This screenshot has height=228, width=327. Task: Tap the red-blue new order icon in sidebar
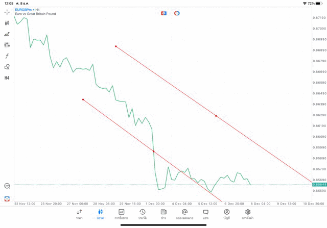pos(7,198)
